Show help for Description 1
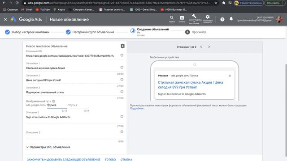This screenshot has width=287, height=161. coord(122,116)
